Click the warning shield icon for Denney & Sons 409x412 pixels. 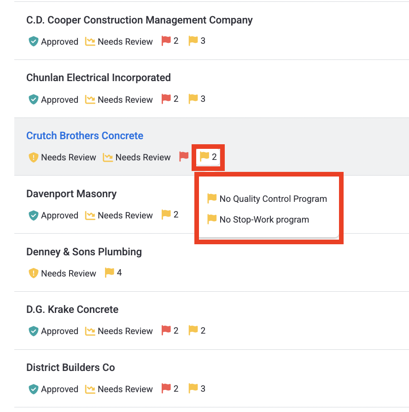[33, 273]
